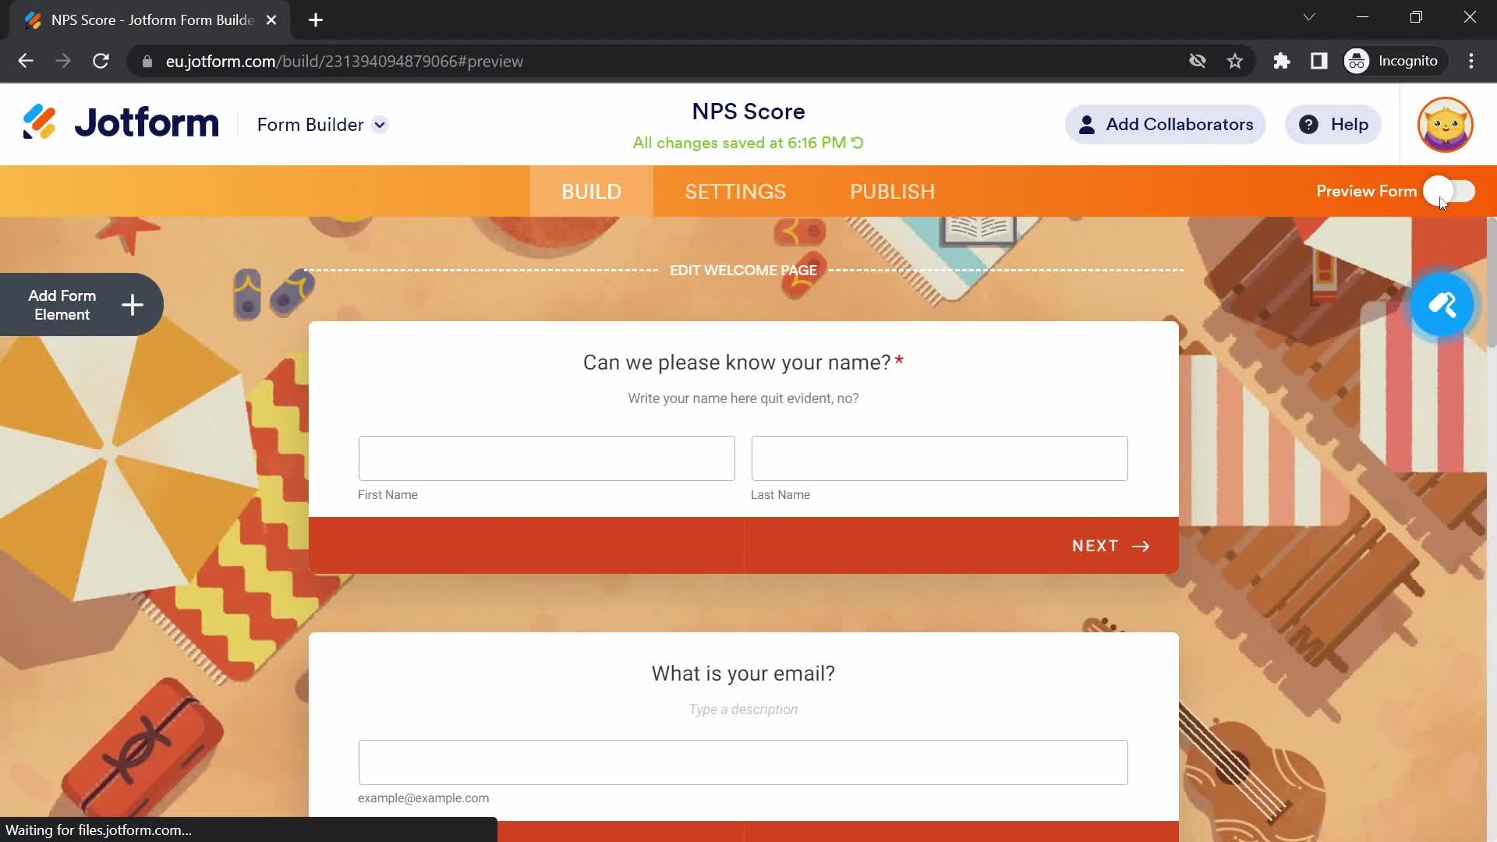The image size is (1497, 842).
Task: Click the browser bookmark star icon
Action: coord(1235,61)
